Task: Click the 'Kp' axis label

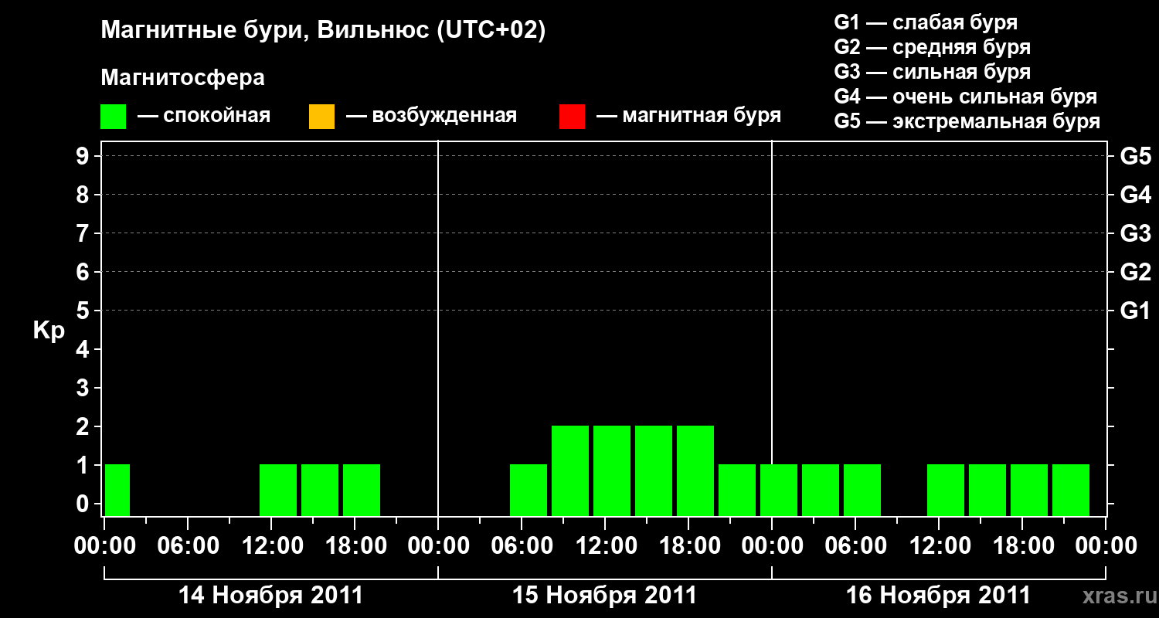Action: coord(49,331)
